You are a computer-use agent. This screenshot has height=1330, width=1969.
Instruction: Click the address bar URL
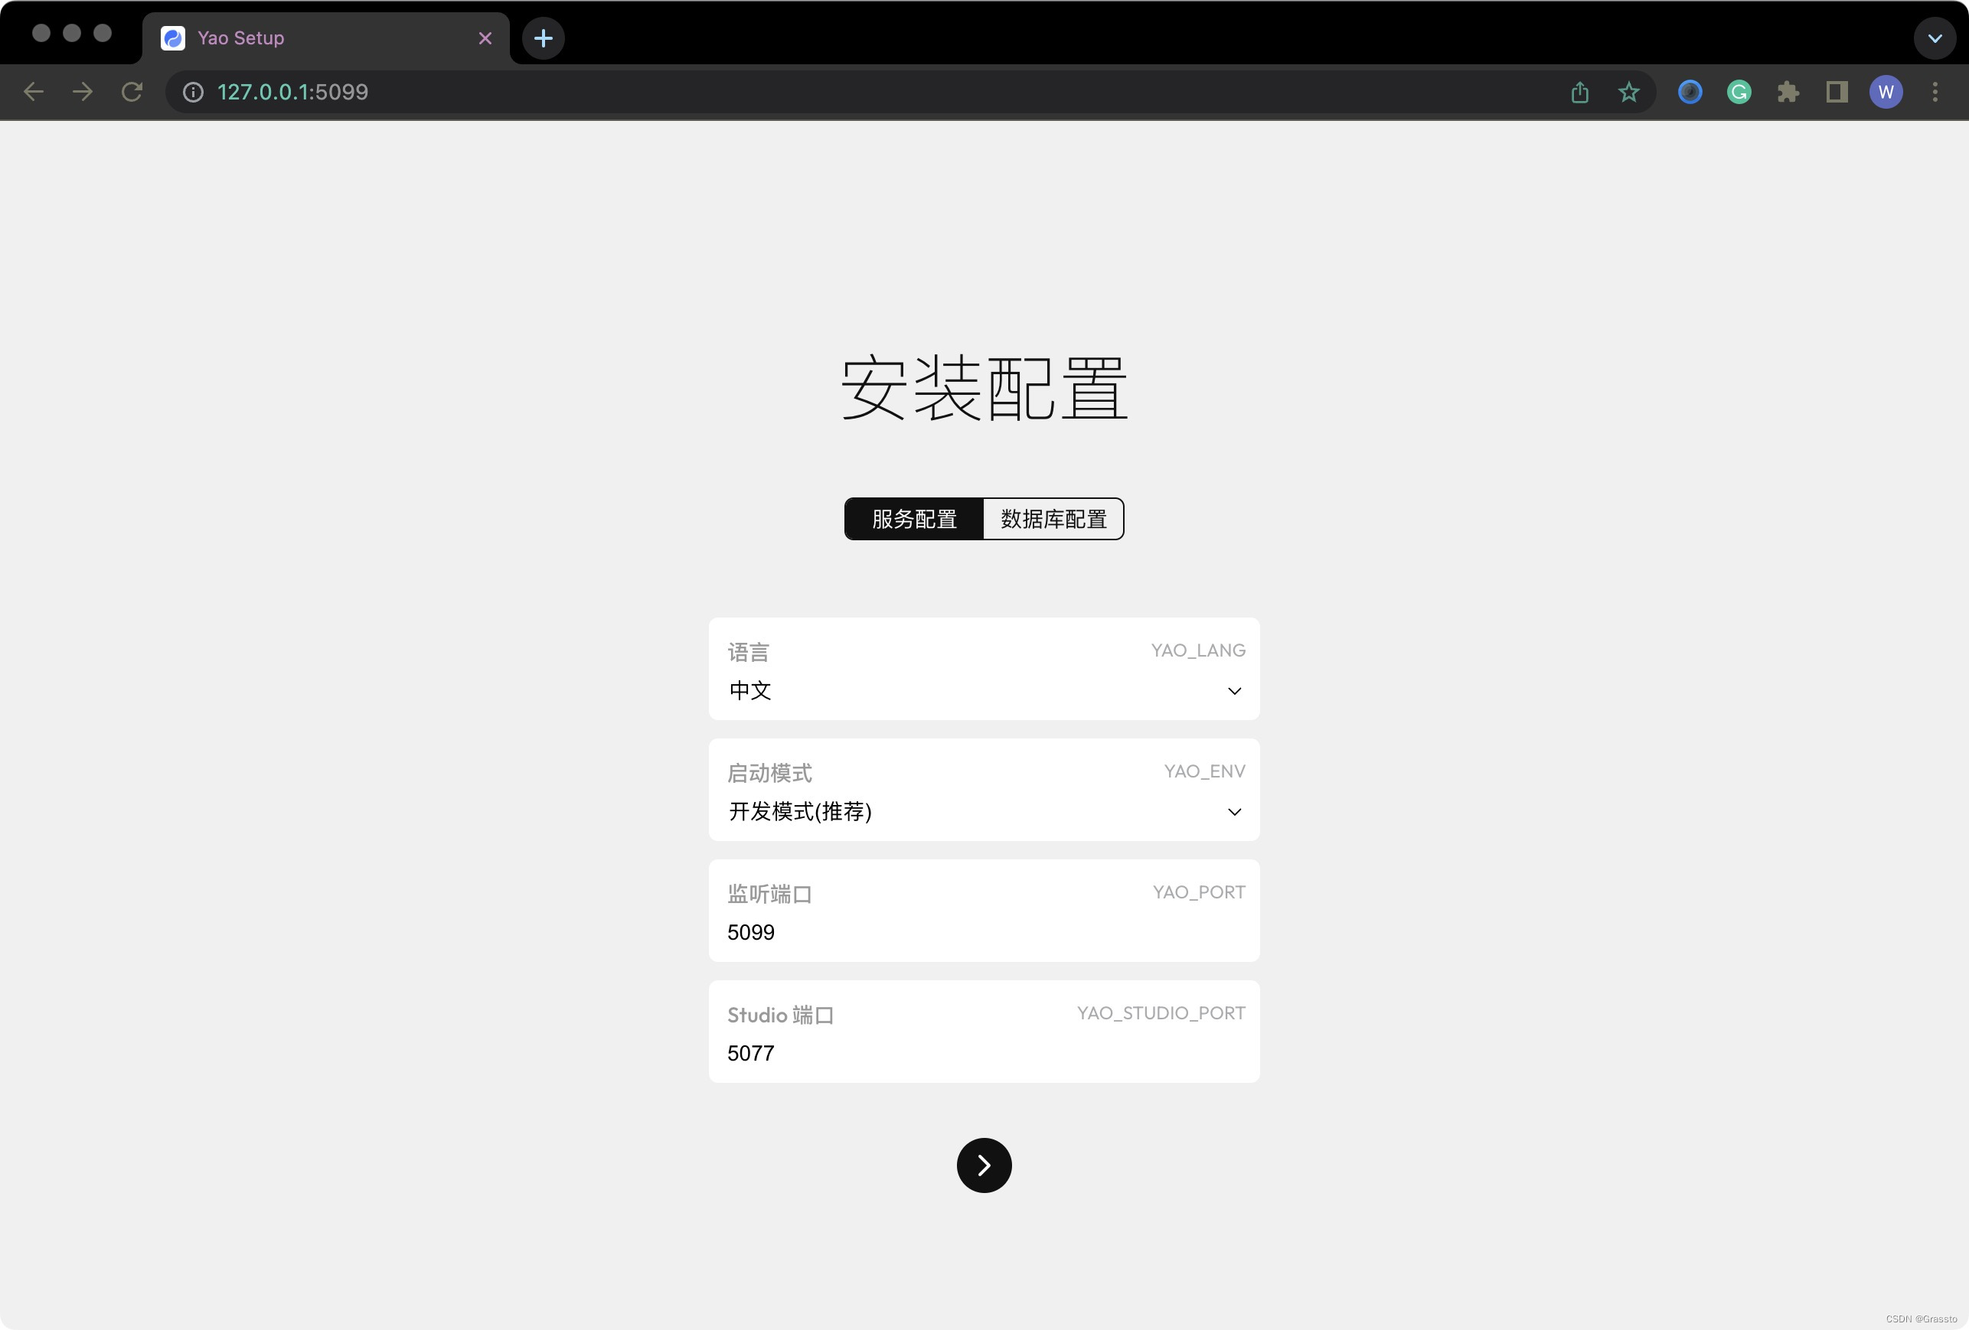[292, 92]
